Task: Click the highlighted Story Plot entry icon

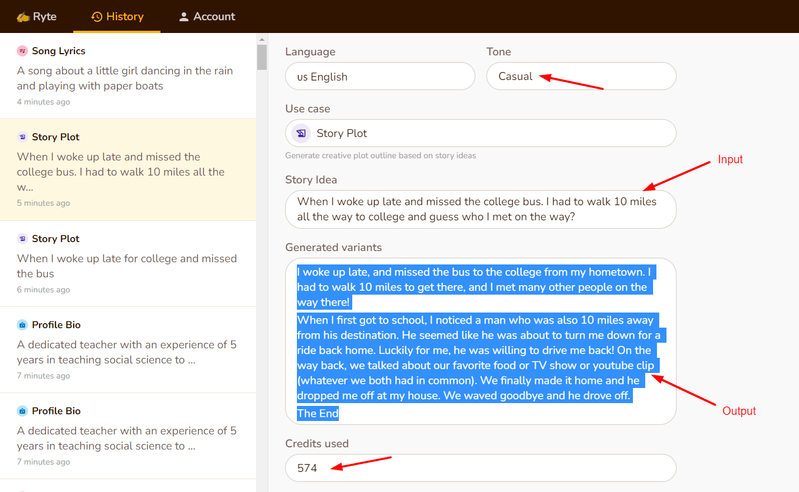Action: (x=22, y=137)
